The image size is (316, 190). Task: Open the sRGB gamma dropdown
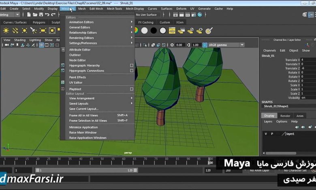coord(242,45)
